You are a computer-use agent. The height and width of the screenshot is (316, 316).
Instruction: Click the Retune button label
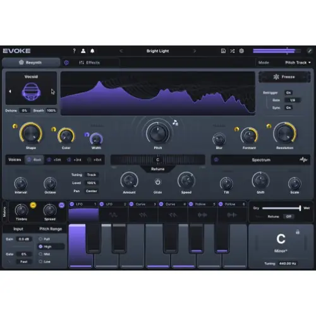[x=157, y=169]
